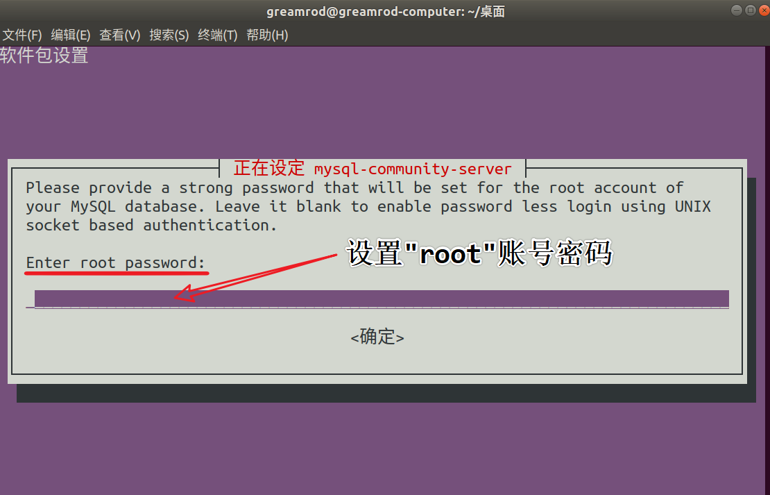Close the terminal with orange button
This screenshot has height=495, width=770.
click(764, 10)
